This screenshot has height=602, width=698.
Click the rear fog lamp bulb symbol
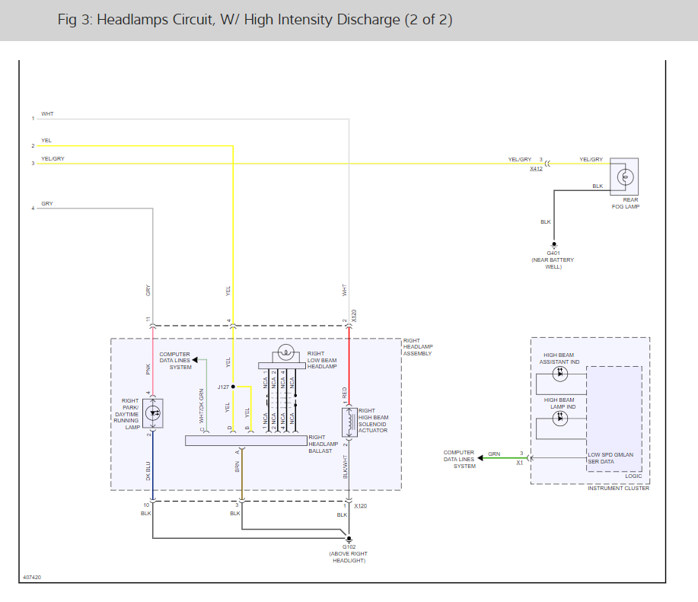[626, 177]
